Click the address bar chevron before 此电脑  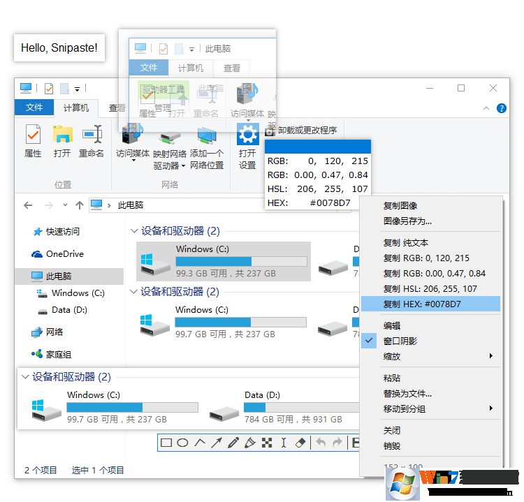109,205
